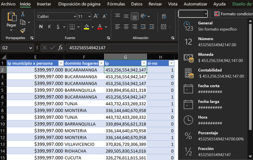Switch to the Datos tab
This screenshot has height=160, width=253.
[x=137, y=4]
